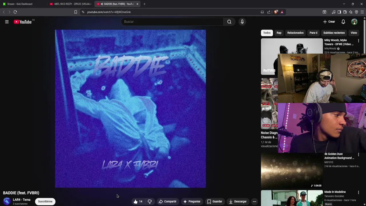Click the install/cast screen icon in the address bar

click(262, 12)
